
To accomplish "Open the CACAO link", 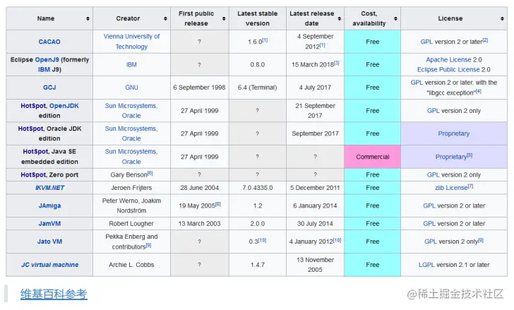I will [x=49, y=42].
